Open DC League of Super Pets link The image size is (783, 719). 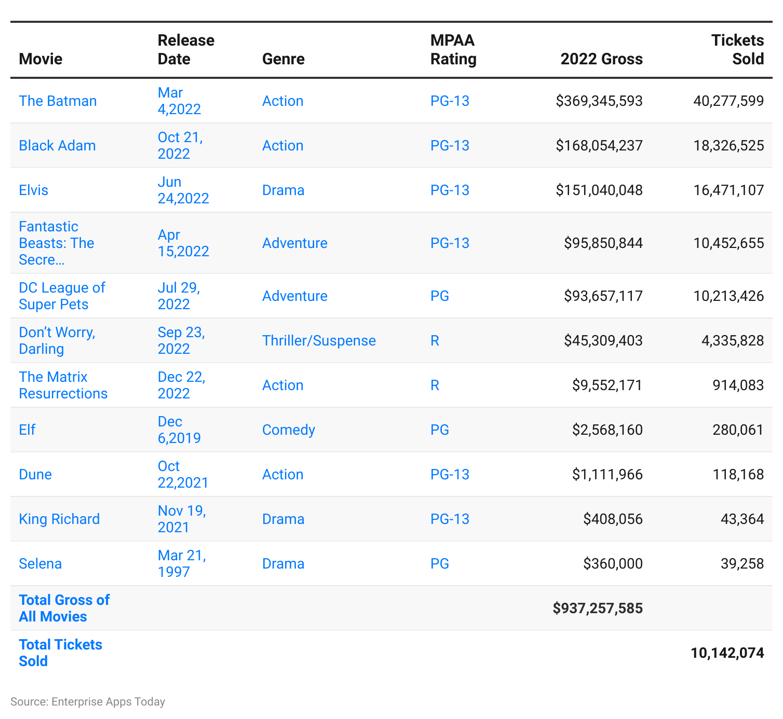62,296
